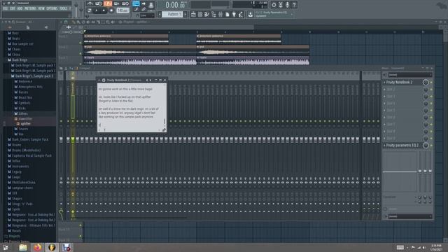The width and height of the screenshot is (448, 252).
Task: Open the channel rack icon in toolbar
Action: tap(200, 14)
